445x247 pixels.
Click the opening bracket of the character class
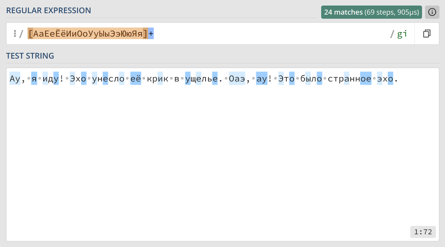point(30,34)
